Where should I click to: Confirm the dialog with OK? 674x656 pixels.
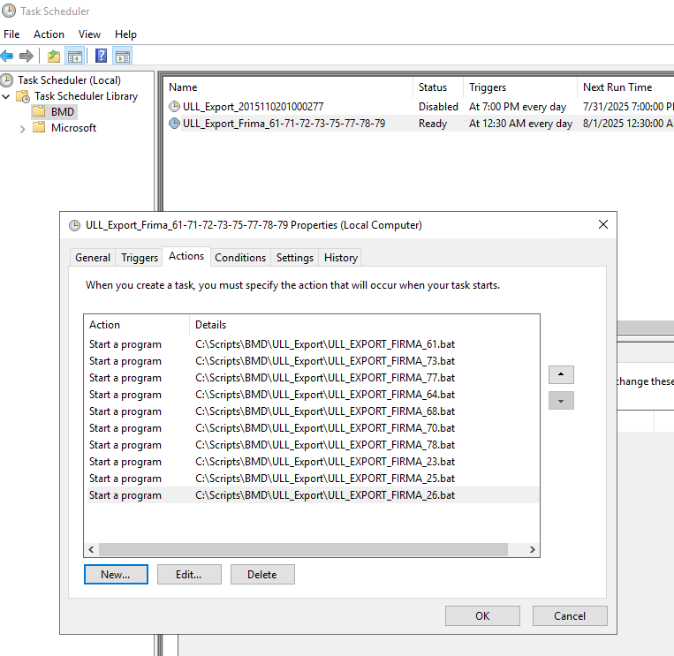[x=482, y=616]
